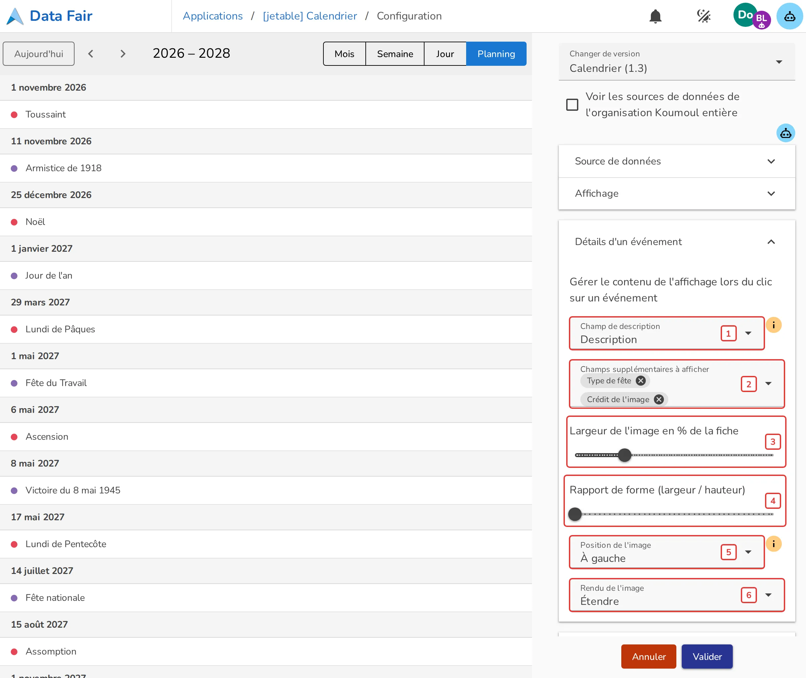Viewport: 806px width, 678px height.
Task: Click the Annuler button
Action: coord(648,657)
